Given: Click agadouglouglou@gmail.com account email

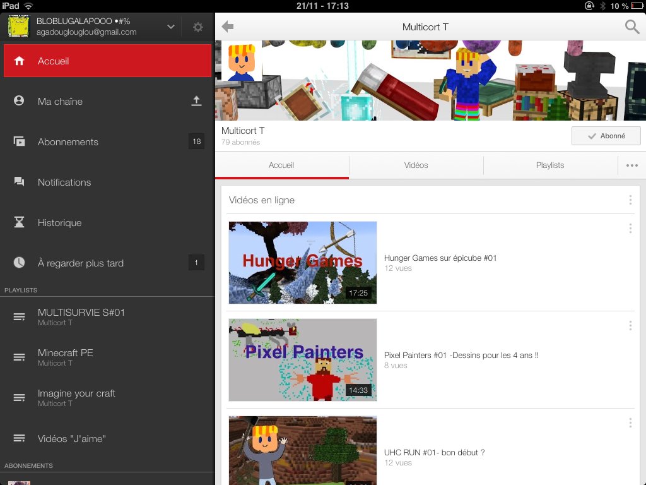Looking at the screenshot, I should coord(86,32).
